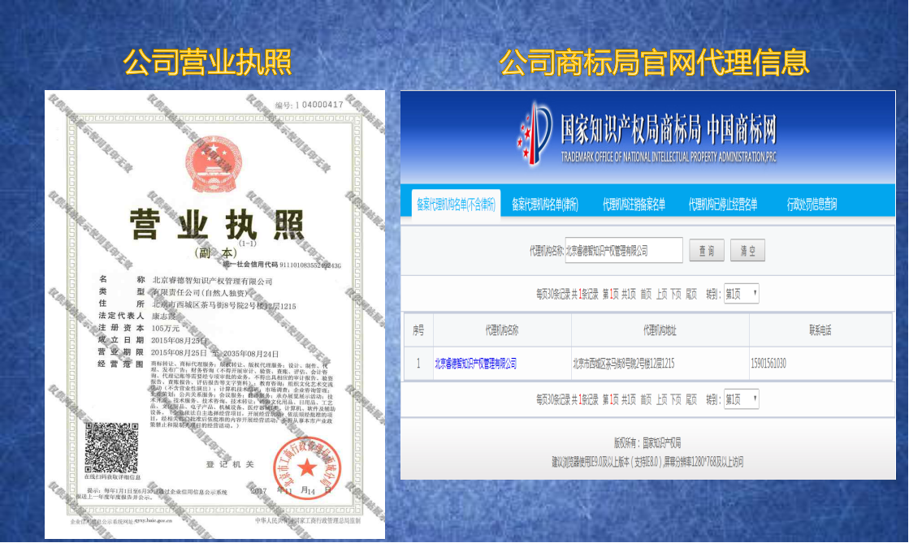Click 首页 in the pagination below the table
The height and width of the screenshot is (543, 909).
646,399
